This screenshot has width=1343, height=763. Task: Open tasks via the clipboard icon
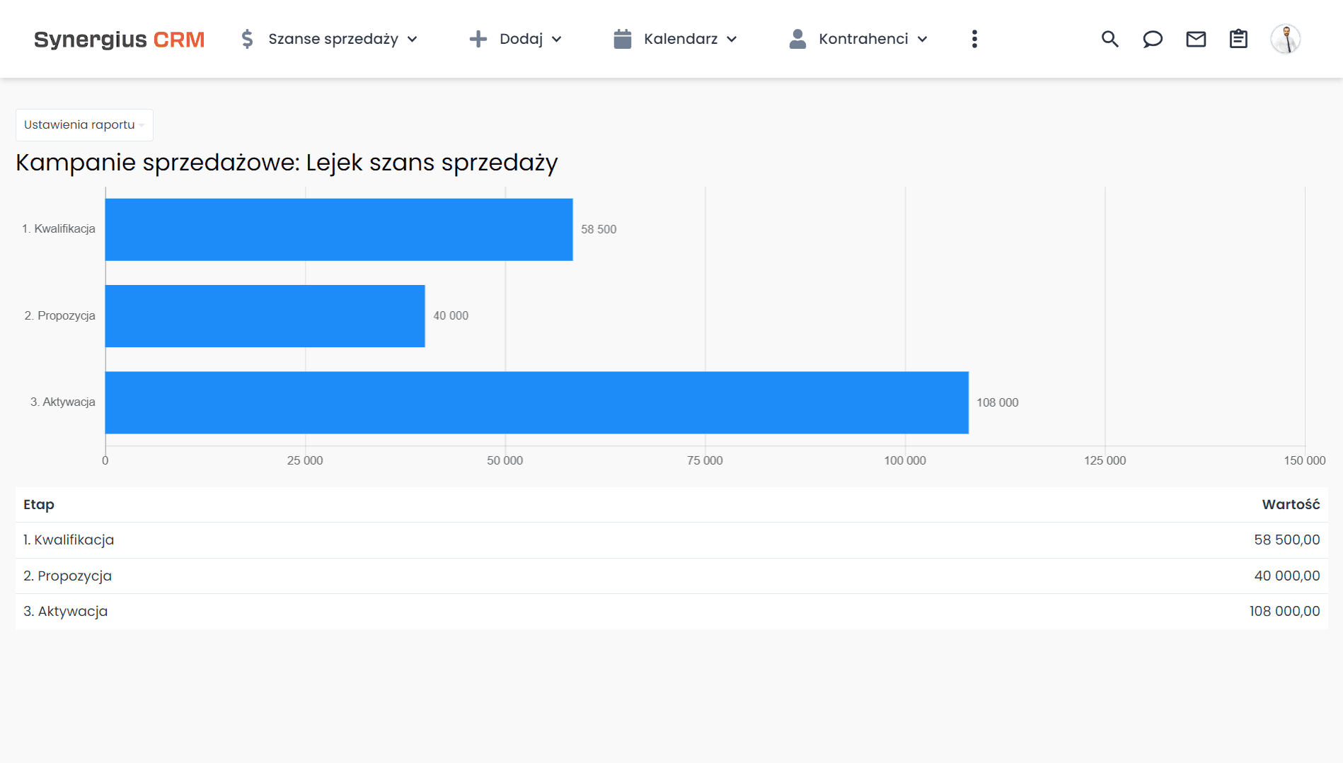(1238, 40)
